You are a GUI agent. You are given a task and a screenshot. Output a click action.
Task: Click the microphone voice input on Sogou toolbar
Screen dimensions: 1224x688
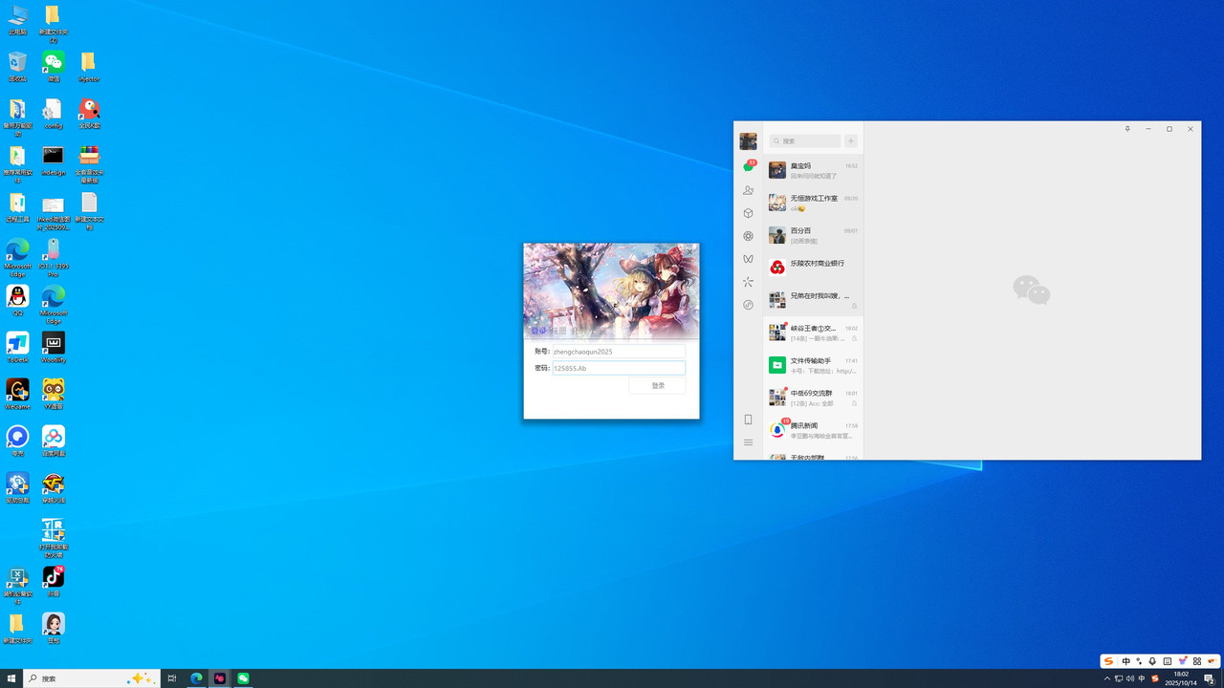[1152, 661]
